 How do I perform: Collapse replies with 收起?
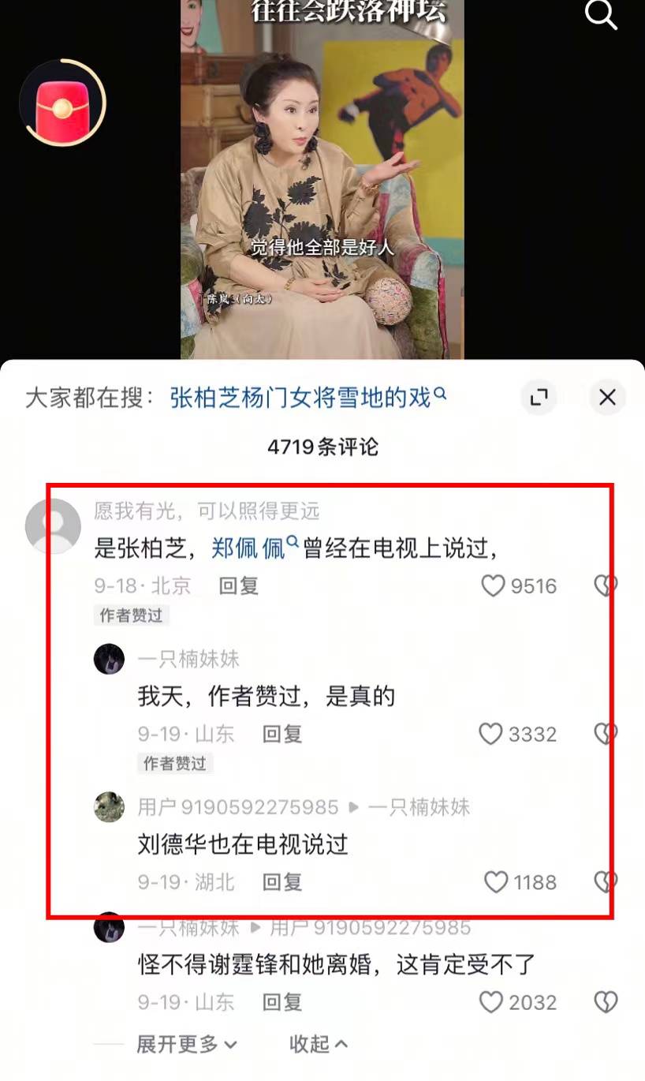319,1044
